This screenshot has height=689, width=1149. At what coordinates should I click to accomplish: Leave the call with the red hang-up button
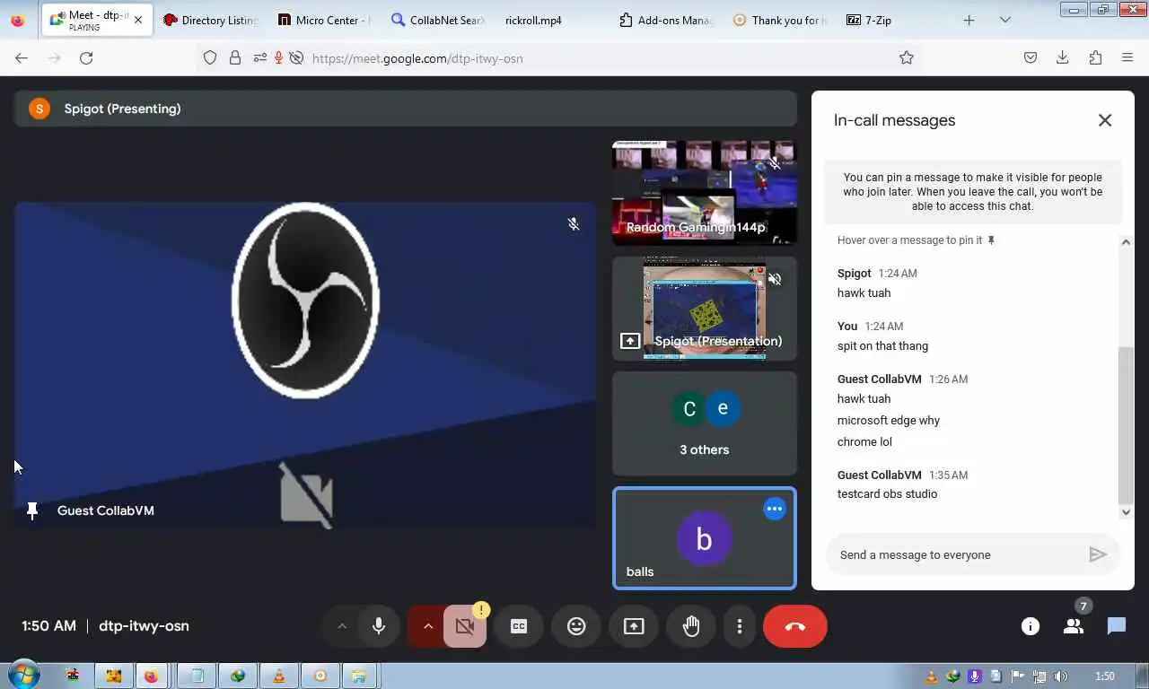[795, 626]
